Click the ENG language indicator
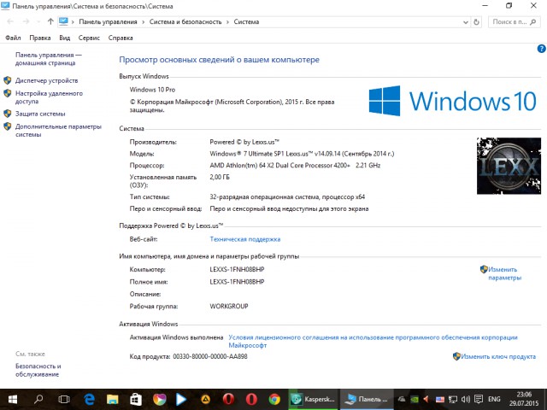The height and width of the screenshot is (410, 547). pyautogui.click(x=494, y=399)
